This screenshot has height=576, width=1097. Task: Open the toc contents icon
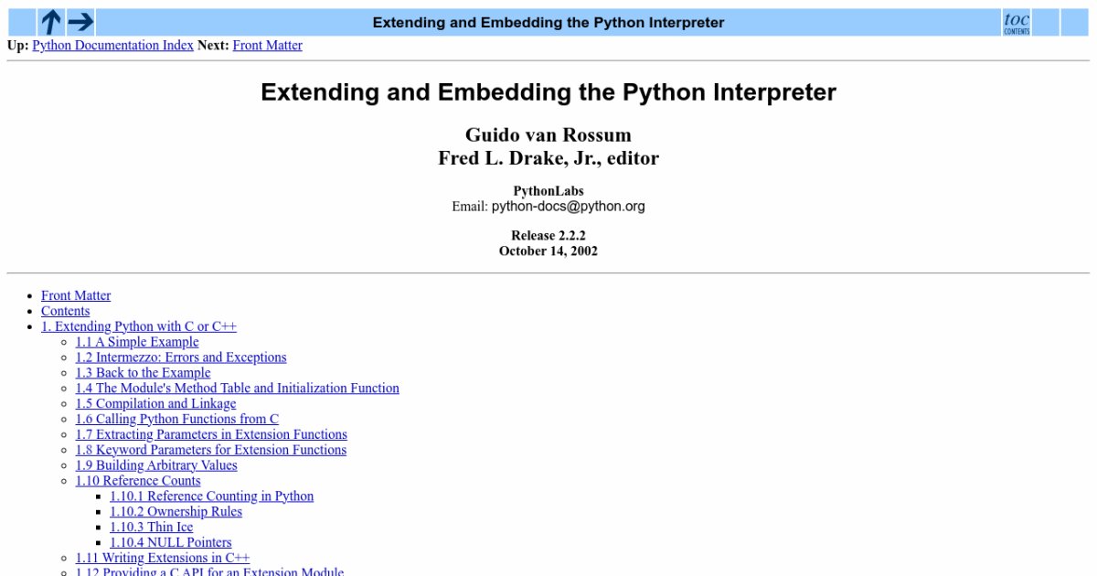point(1016,22)
